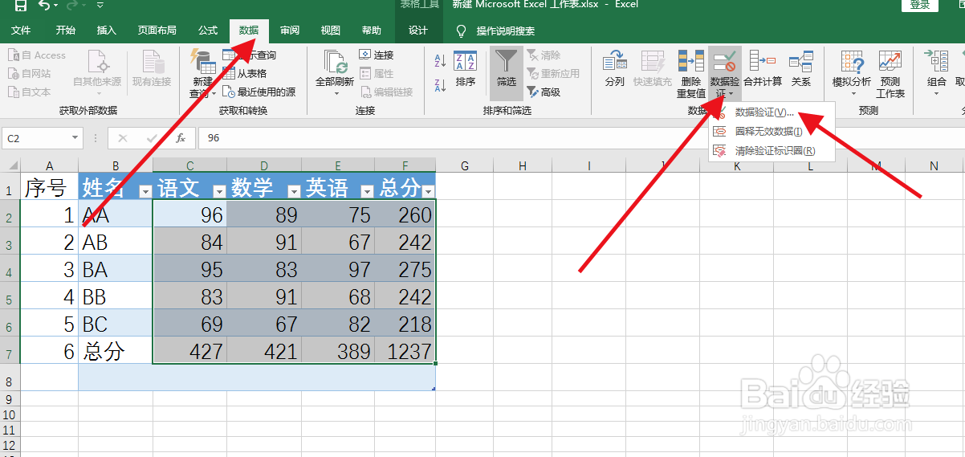
Task: Select cell containing 序号
Action: (50, 187)
